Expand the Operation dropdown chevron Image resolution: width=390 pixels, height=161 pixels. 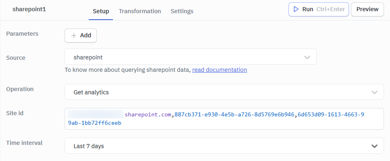click(374, 92)
